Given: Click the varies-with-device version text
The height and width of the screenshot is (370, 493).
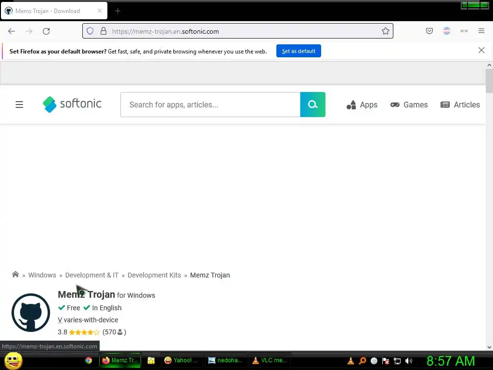Looking at the screenshot, I should click(88, 320).
